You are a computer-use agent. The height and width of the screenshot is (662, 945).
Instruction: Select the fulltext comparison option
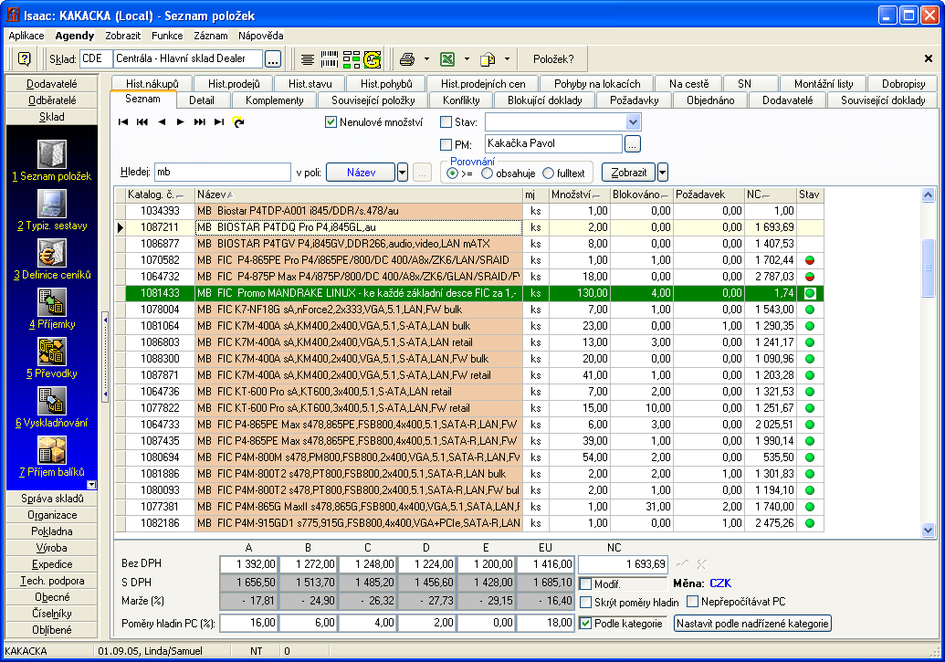[548, 173]
